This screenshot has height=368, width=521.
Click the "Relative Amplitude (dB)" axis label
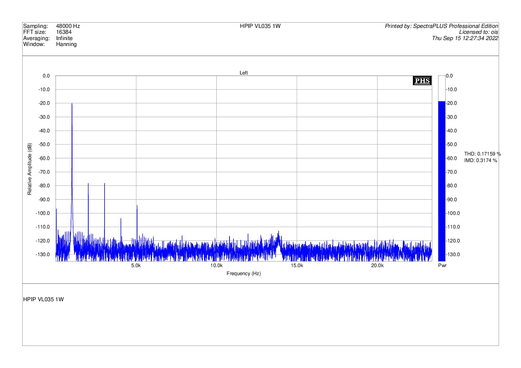(30, 169)
